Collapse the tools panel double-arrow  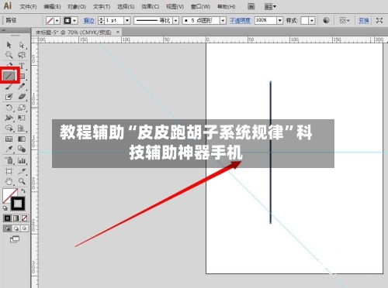(x=4, y=30)
